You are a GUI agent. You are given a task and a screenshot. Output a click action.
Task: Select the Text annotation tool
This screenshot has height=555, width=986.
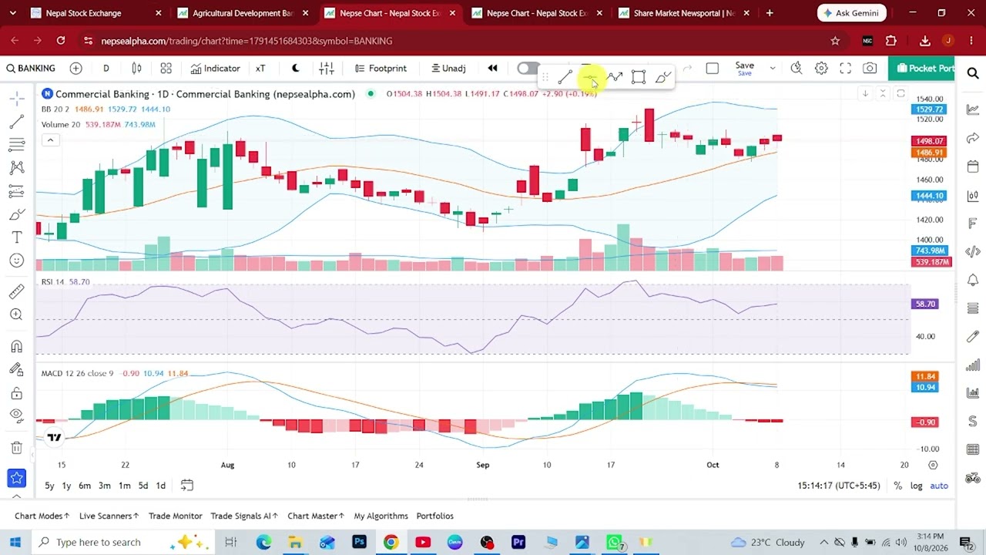click(x=16, y=237)
